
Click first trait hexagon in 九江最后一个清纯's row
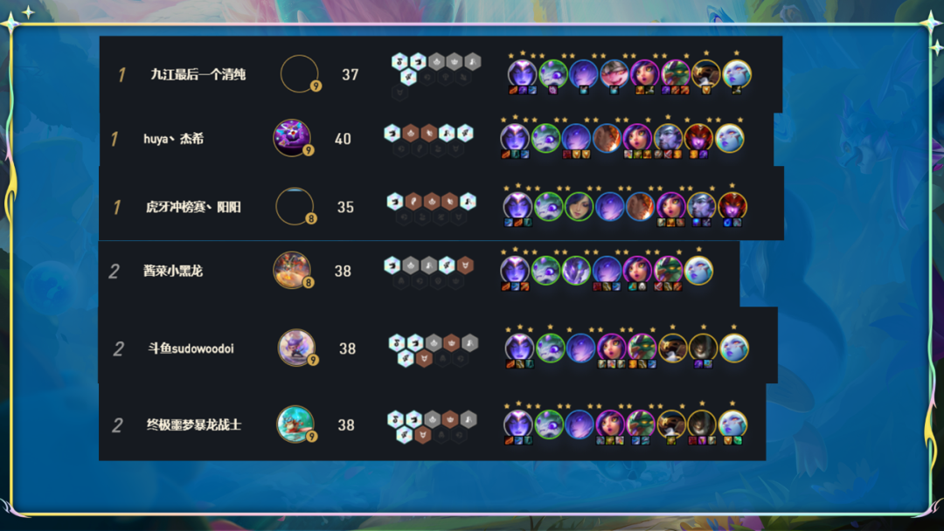pos(399,61)
